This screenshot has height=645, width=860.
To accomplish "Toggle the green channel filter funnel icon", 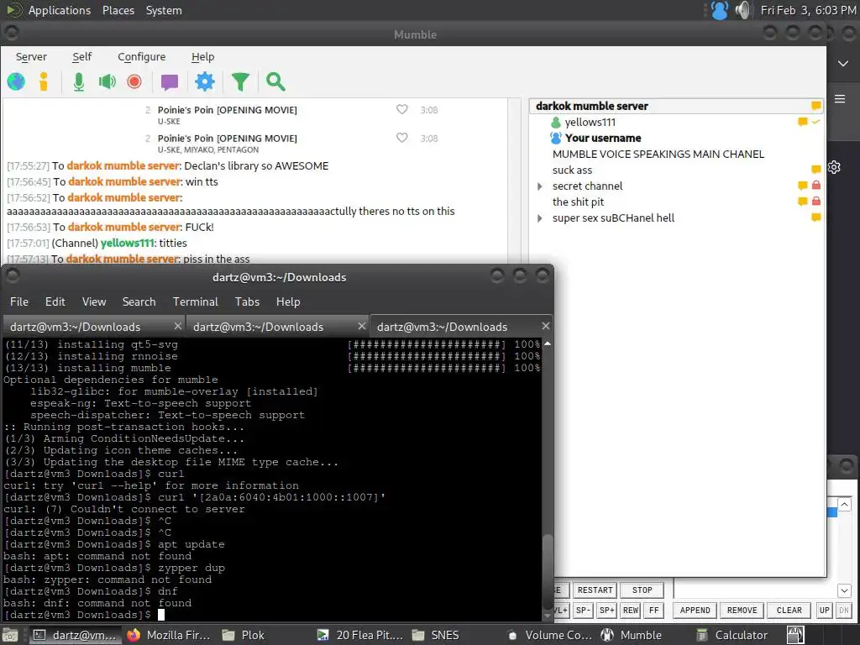I will tap(240, 81).
